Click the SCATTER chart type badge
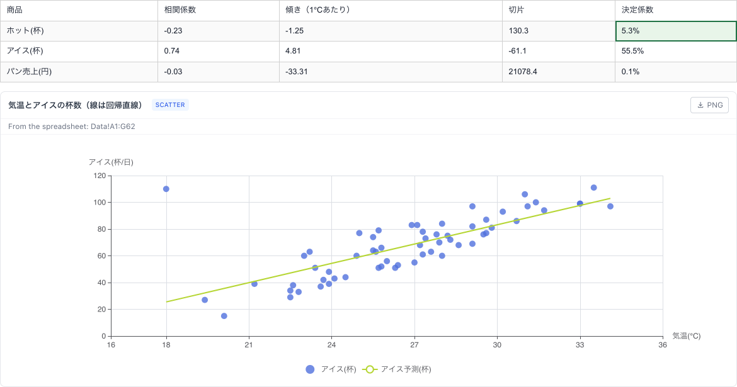Viewport: 737px width, 387px height. [170, 104]
